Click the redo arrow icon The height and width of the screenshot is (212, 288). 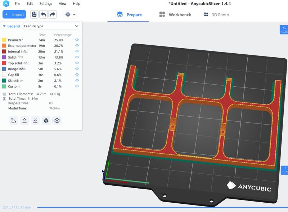(53, 14)
